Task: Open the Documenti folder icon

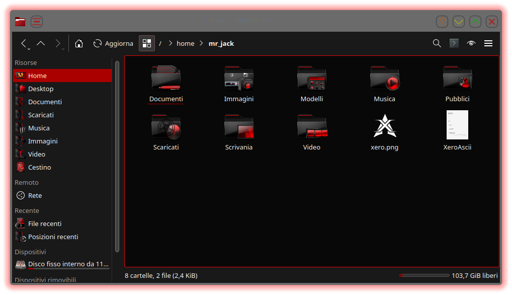Action: 166,78
